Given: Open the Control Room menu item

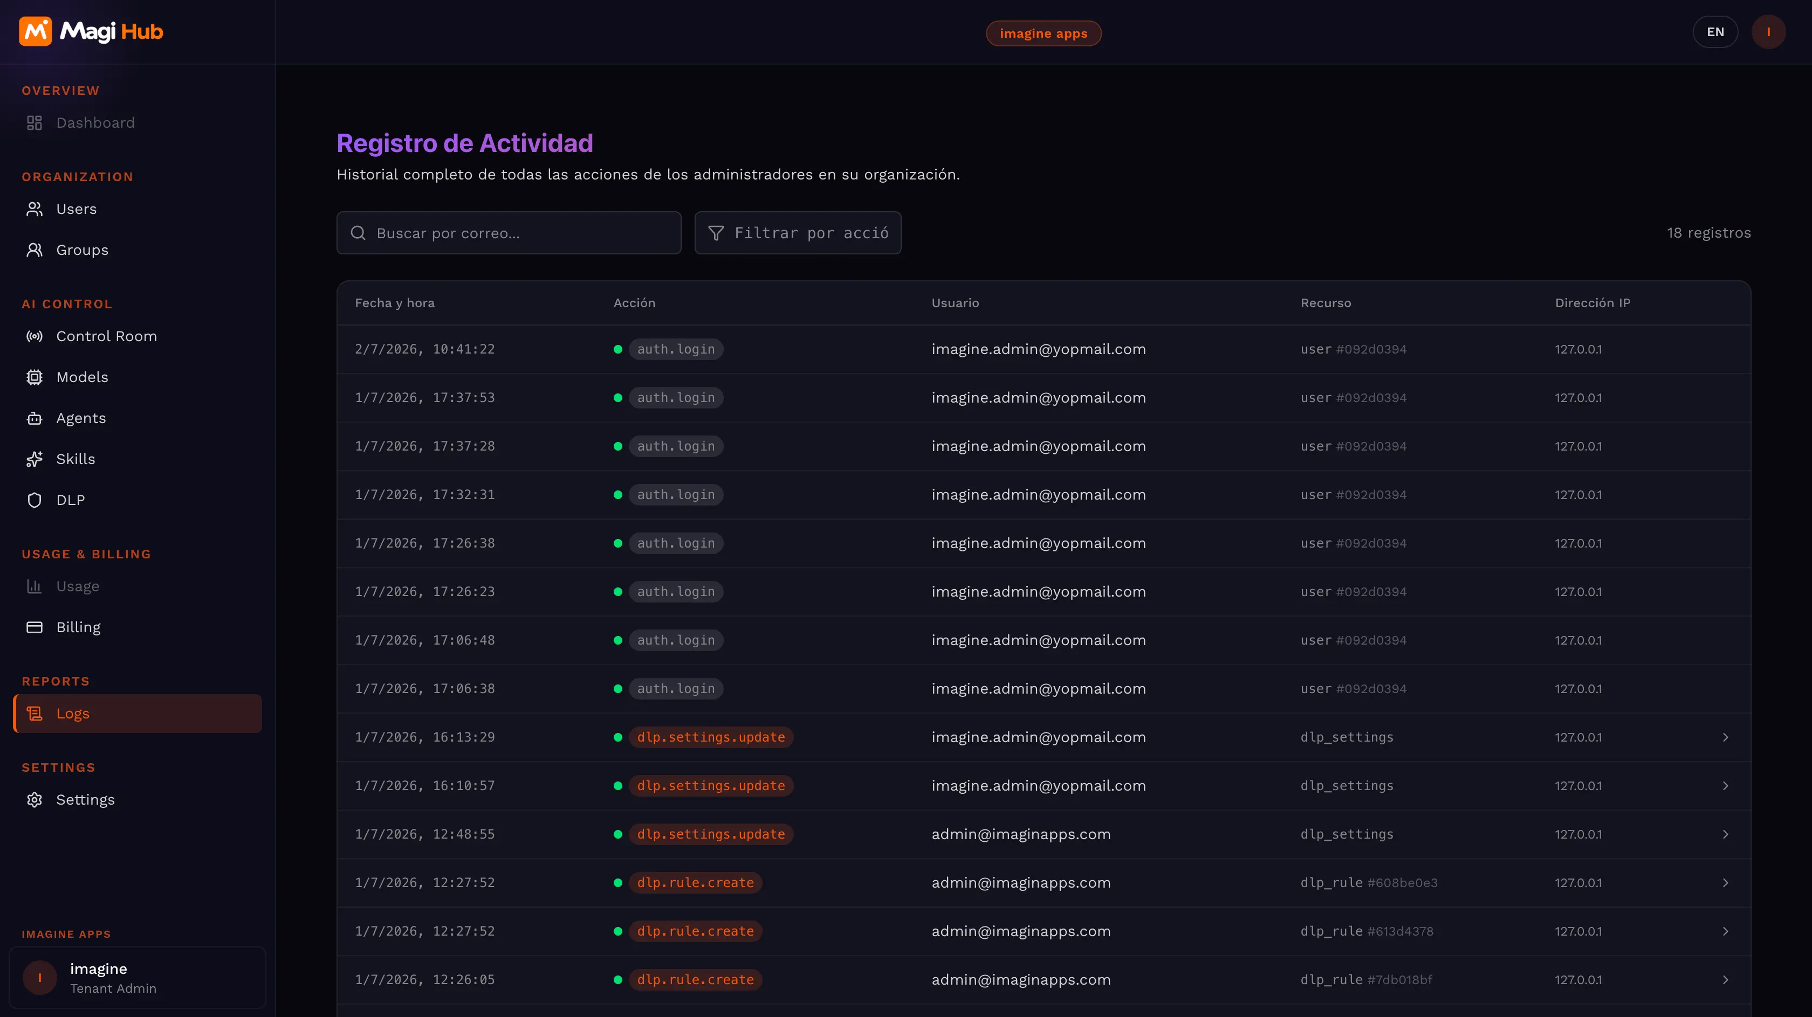Looking at the screenshot, I should pos(138,337).
